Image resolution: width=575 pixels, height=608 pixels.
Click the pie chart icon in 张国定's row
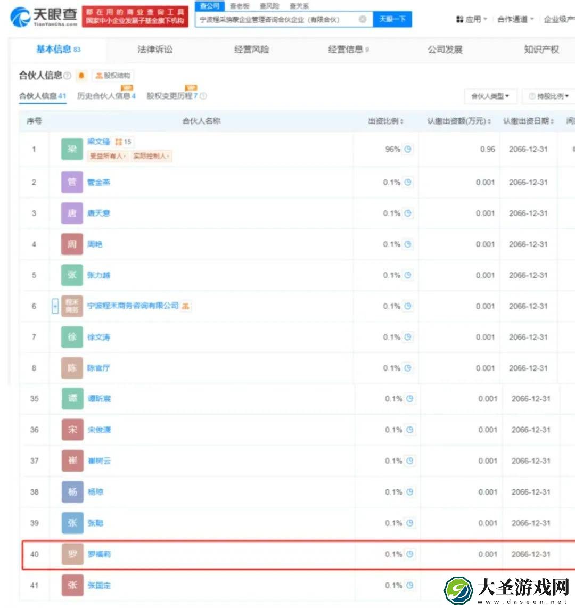(x=410, y=585)
